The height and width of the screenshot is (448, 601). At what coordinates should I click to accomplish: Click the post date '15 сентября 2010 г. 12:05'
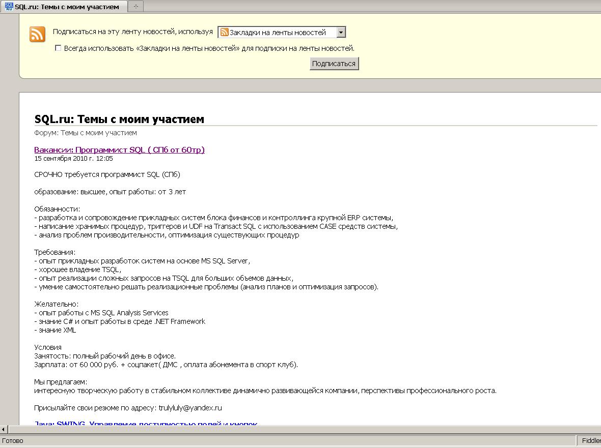(x=73, y=158)
